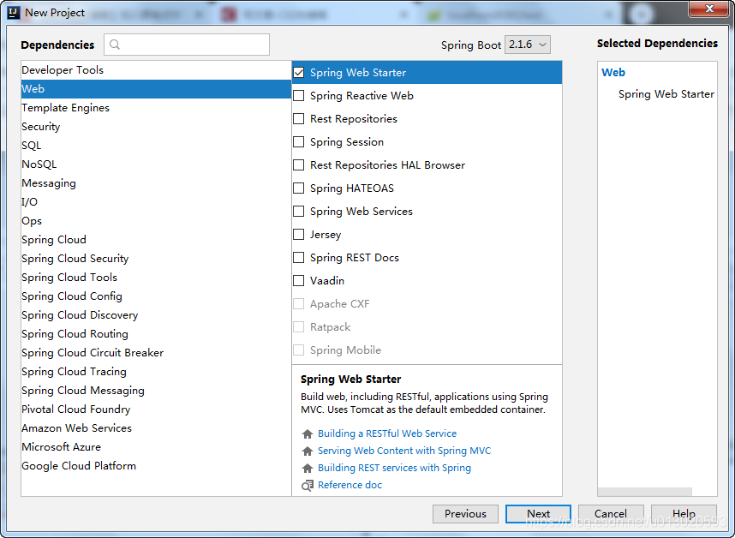Select the NoSQL category
The image size is (735, 538).
coord(156,164)
